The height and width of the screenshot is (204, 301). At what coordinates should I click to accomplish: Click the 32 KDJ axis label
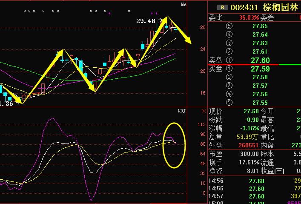point(203,173)
